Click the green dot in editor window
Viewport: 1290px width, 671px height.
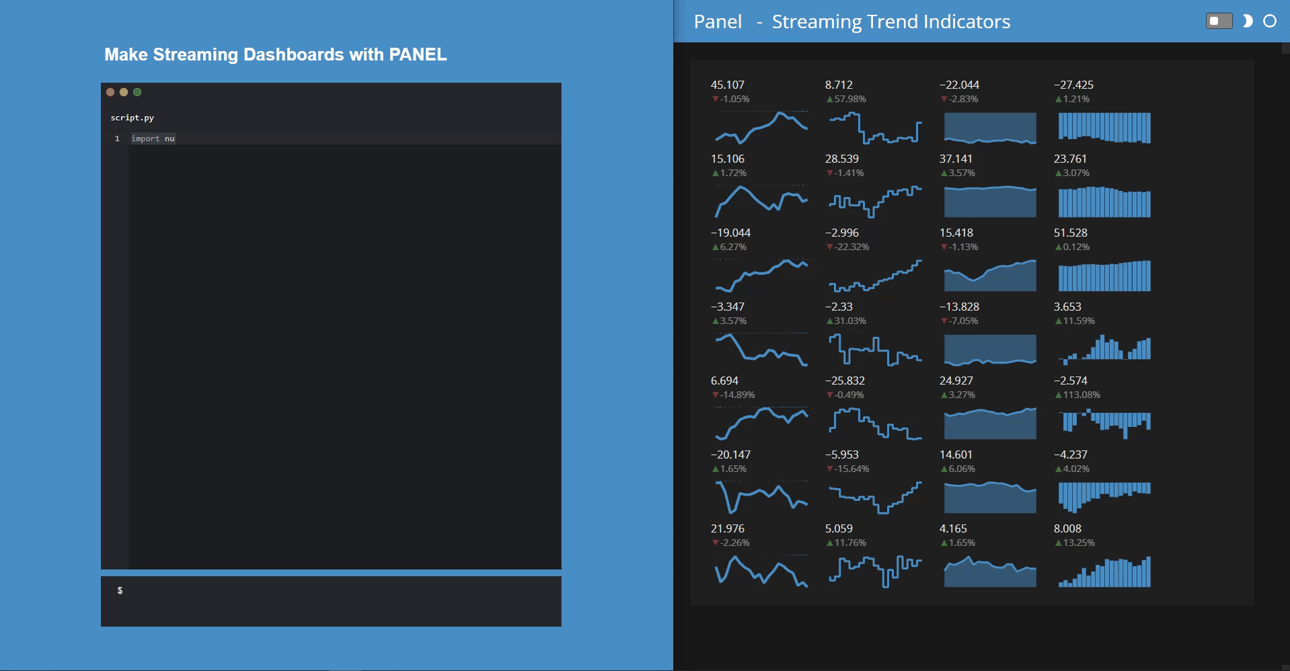(137, 92)
